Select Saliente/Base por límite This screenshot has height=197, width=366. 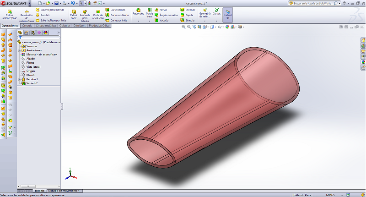coord(51,20)
